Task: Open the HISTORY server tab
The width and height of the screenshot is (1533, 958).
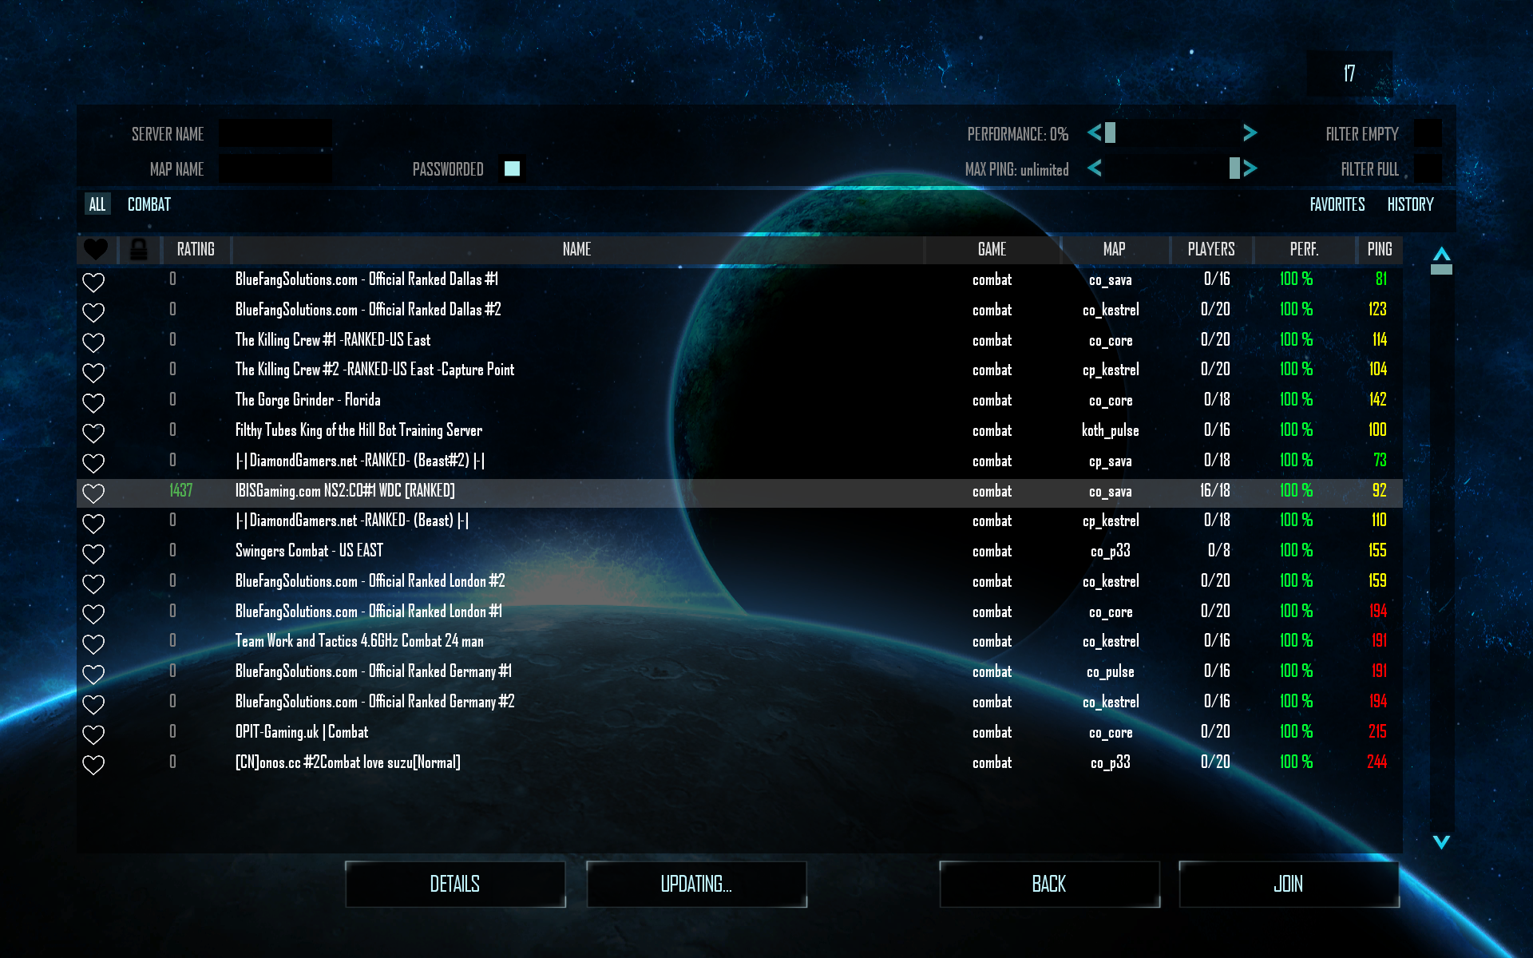Action: 1410,204
